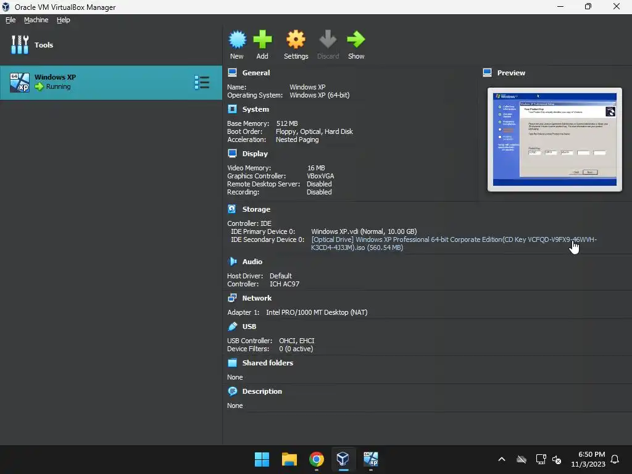Click the '512 MB' base memory value
The image size is (632, 474).
click(x=287, y=123)
